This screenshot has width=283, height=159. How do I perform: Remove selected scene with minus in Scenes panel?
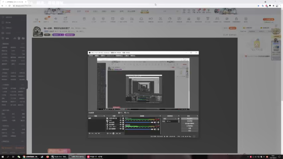(x=93, y=134)
